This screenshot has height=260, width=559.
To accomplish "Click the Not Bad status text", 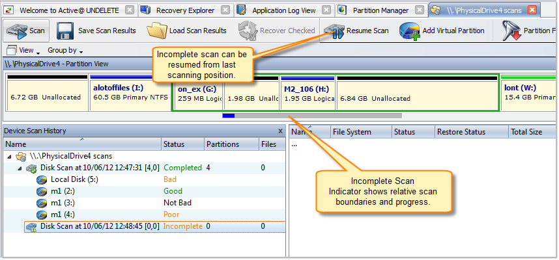I will tap(178, 203).
